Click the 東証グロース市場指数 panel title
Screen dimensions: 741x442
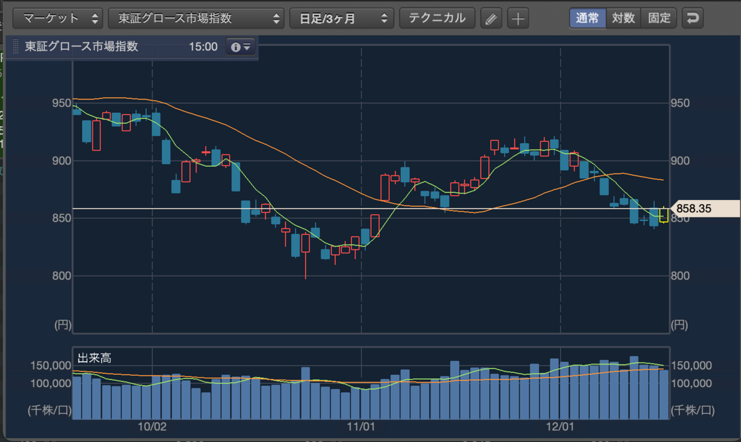82,46
